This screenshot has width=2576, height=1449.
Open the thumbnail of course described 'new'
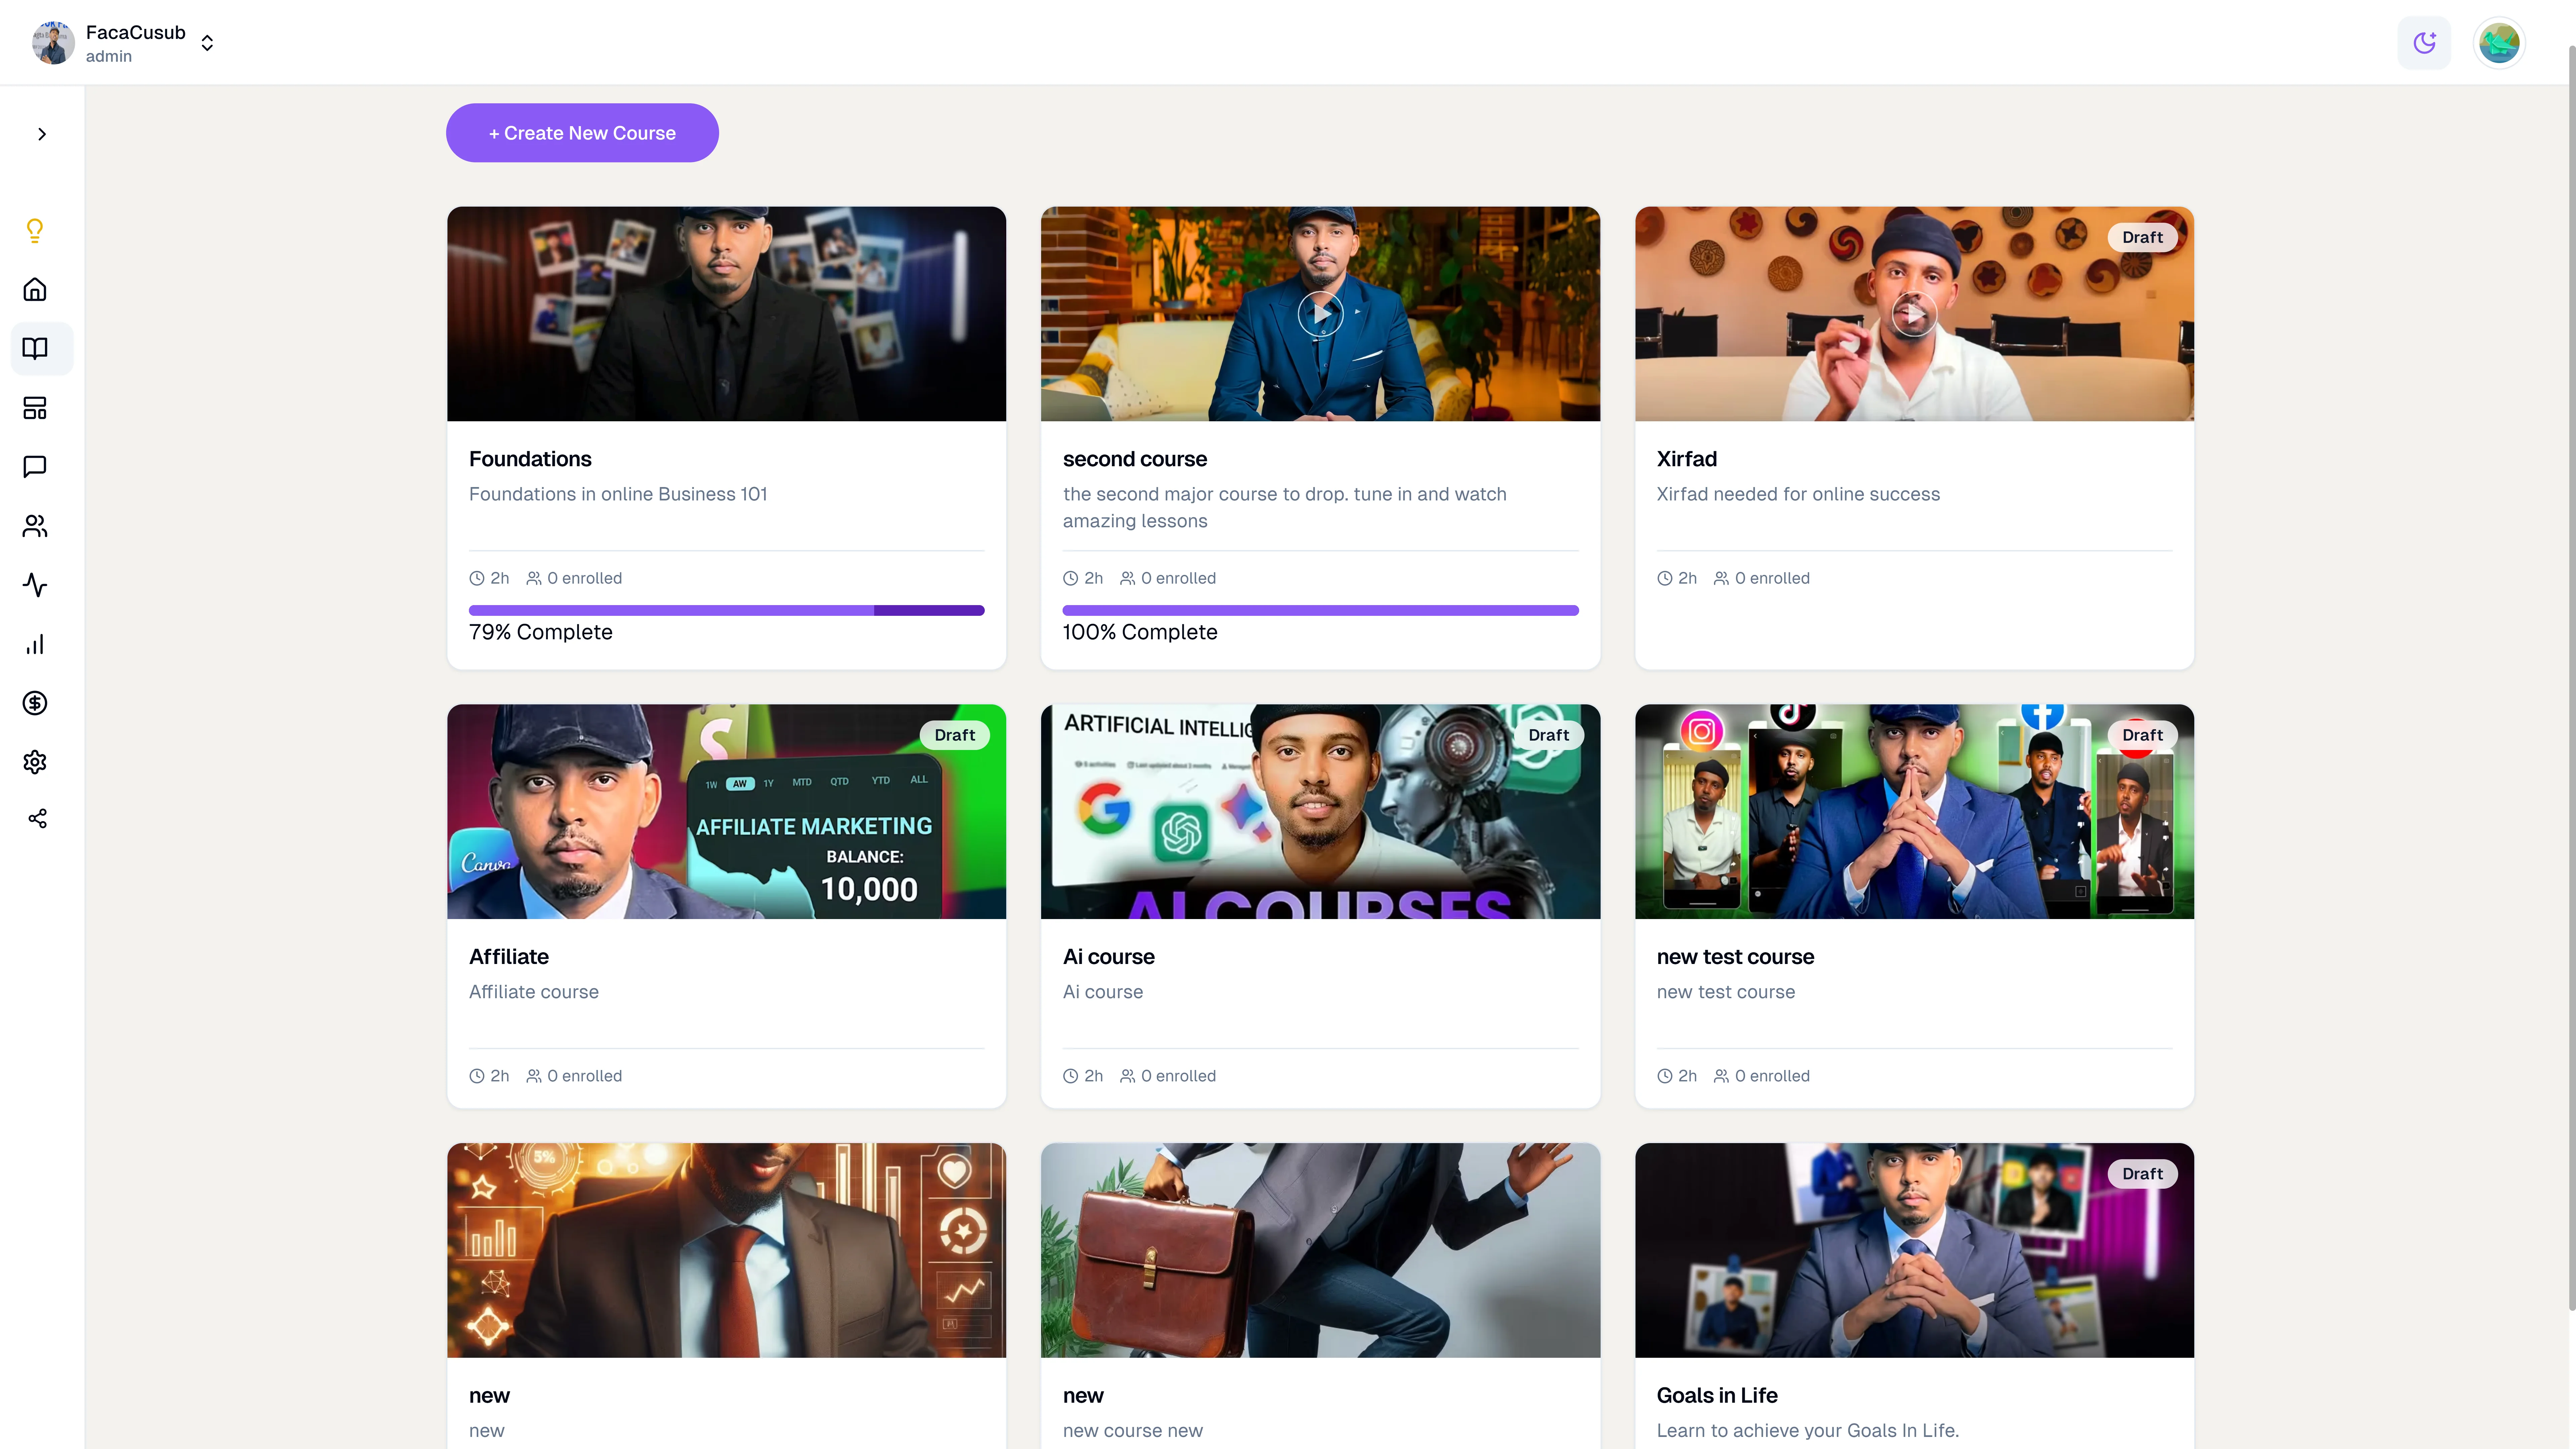click(x=726, y=1250)
